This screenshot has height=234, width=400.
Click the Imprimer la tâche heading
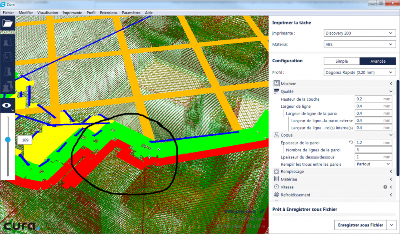pos(292,23)
